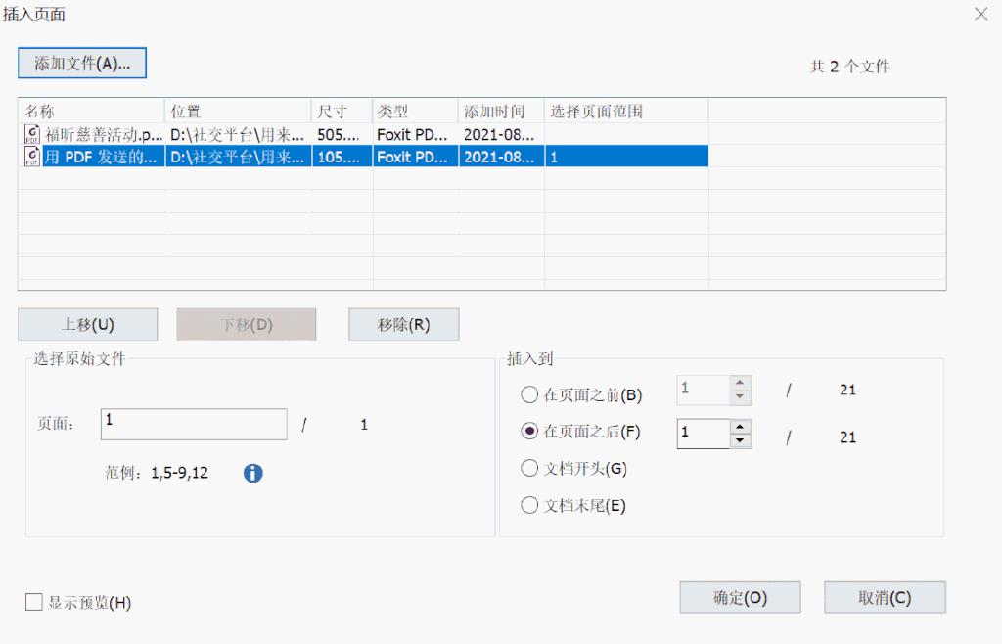Click inside the 页面 input field
1002x644 pixels.
pos(193,424)
